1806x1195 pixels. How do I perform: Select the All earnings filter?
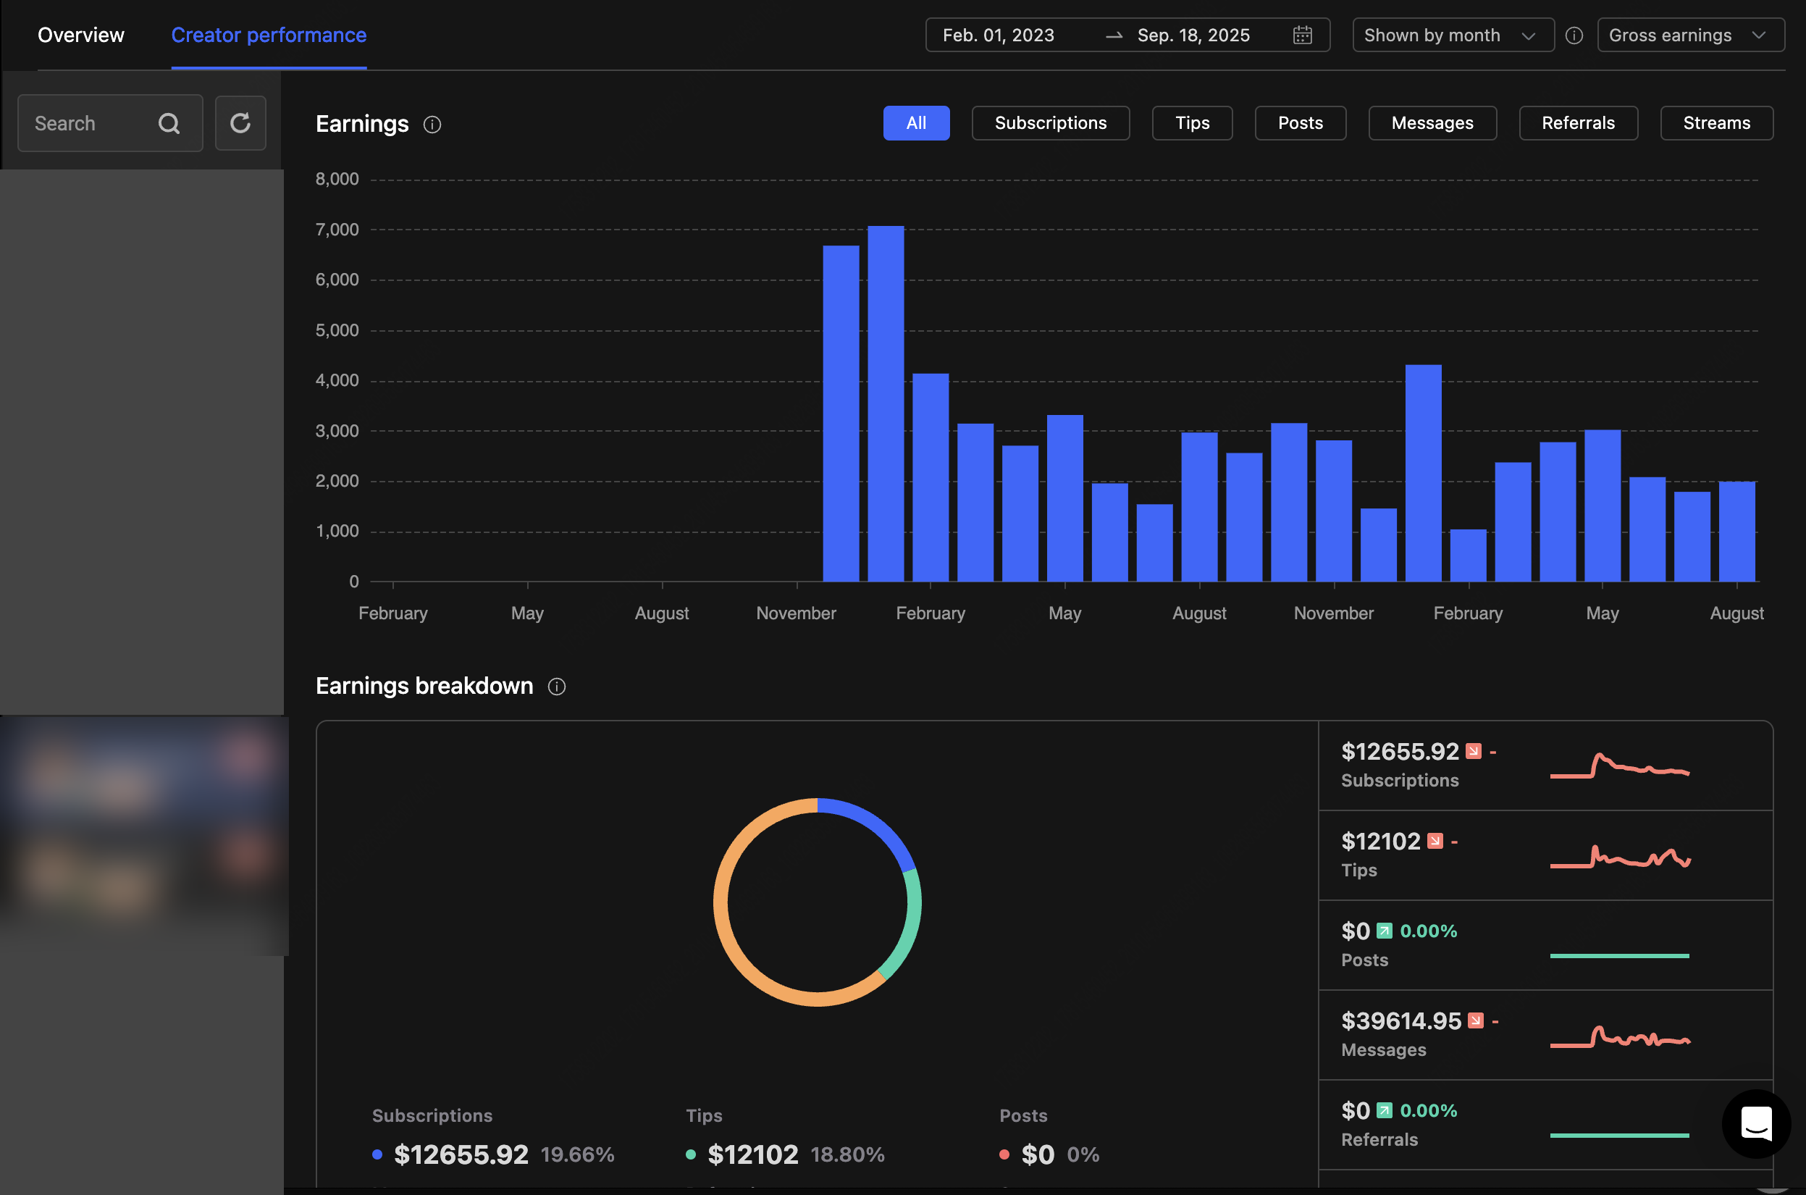[x=916, y=123]
